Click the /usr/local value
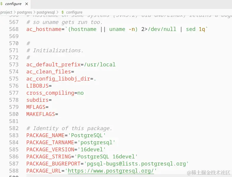 100,65
